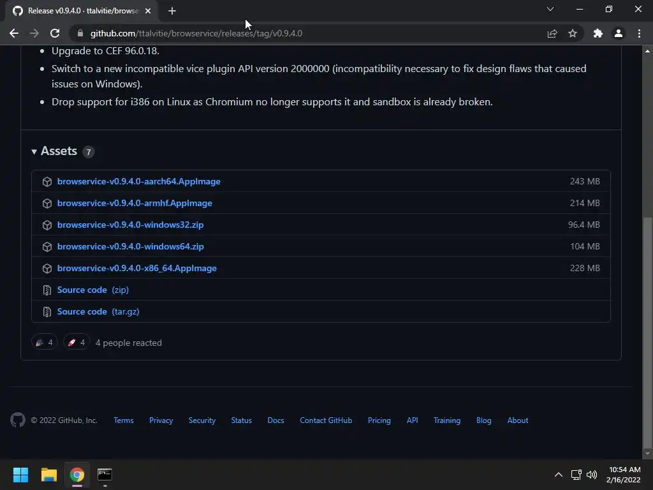Open the Chrome extensions puzzle icon
The width and height of the screenshot is (653, 490).
(598, 33)
